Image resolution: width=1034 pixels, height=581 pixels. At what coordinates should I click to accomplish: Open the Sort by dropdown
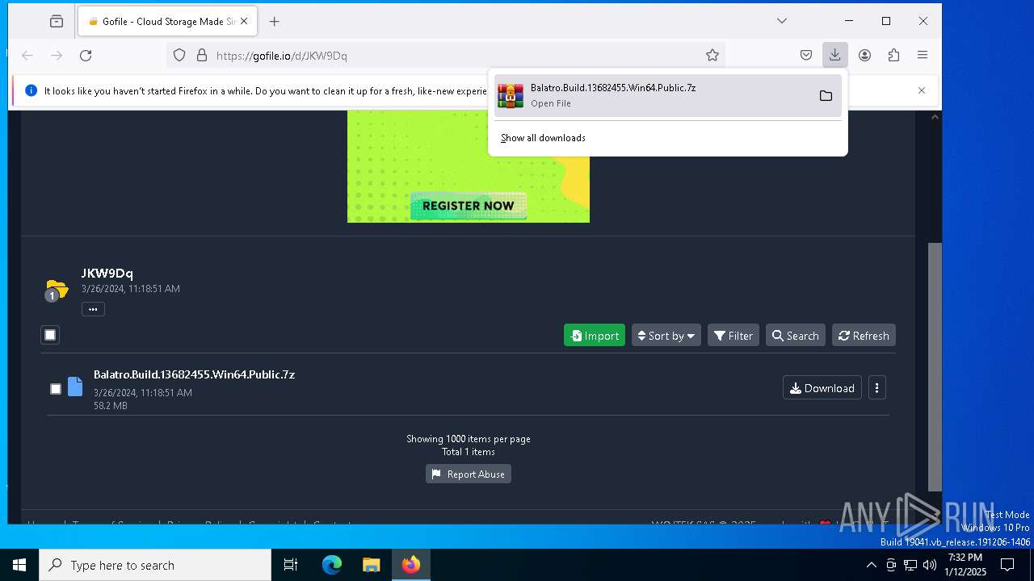coord(666,336)
